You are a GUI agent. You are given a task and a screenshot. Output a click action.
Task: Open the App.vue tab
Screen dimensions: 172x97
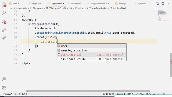pos(140,4)
